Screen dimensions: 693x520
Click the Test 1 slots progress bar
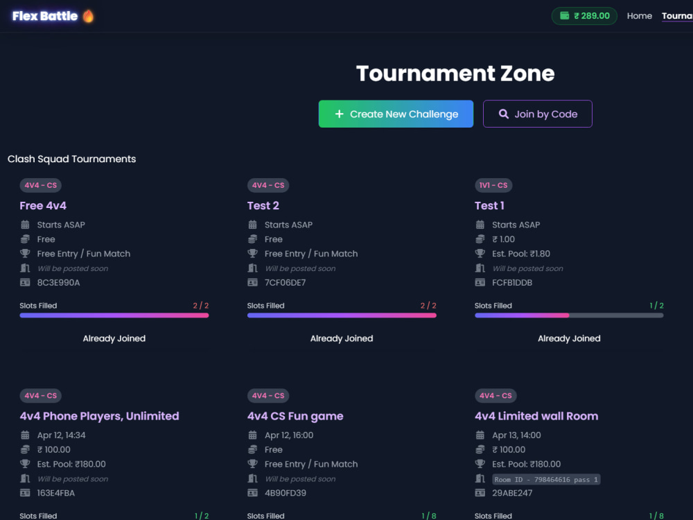pos(569,315)
